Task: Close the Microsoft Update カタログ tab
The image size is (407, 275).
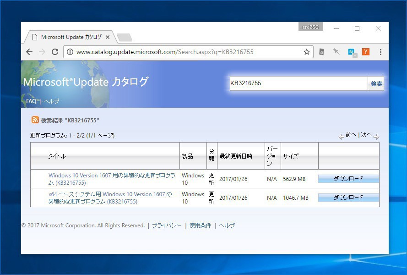Action: [x=108, y=37]
